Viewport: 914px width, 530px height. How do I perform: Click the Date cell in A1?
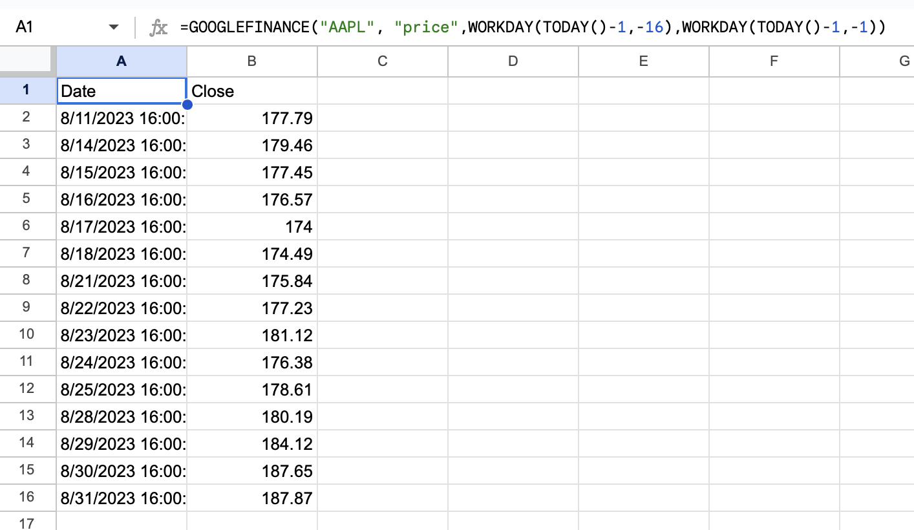pos(122,90)
